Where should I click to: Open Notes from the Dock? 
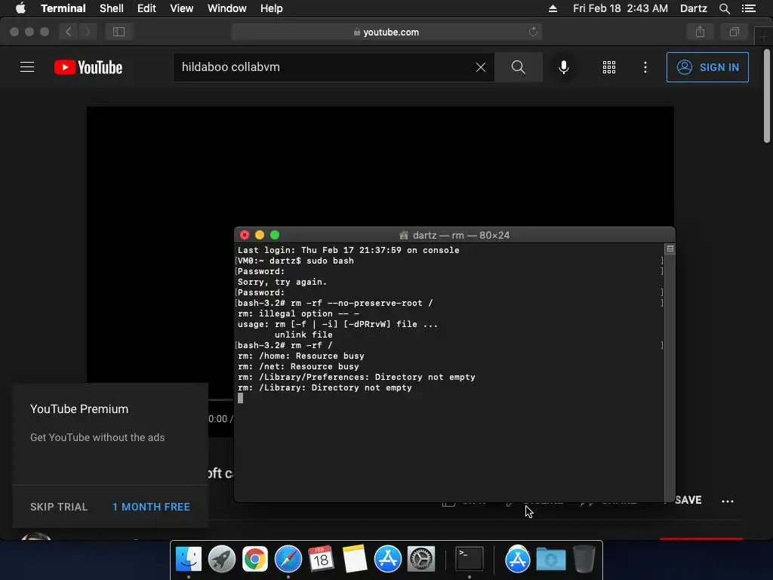point(355,560)
